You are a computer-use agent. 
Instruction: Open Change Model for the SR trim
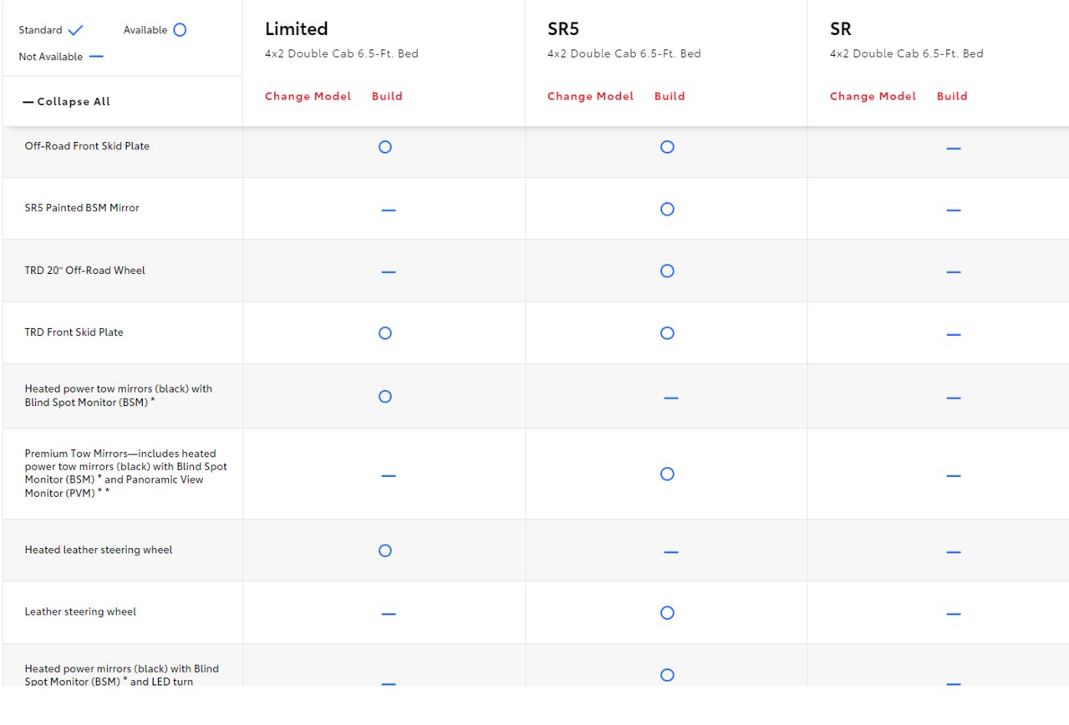(873, 96)
